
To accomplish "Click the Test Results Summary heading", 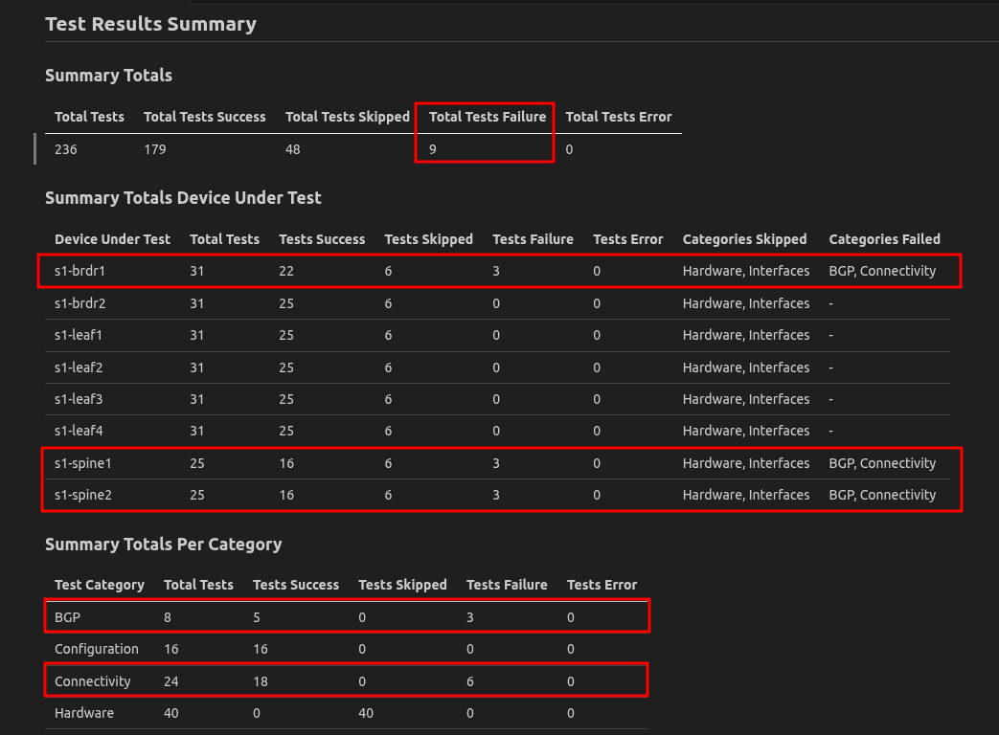I will (x=150, y=24).
